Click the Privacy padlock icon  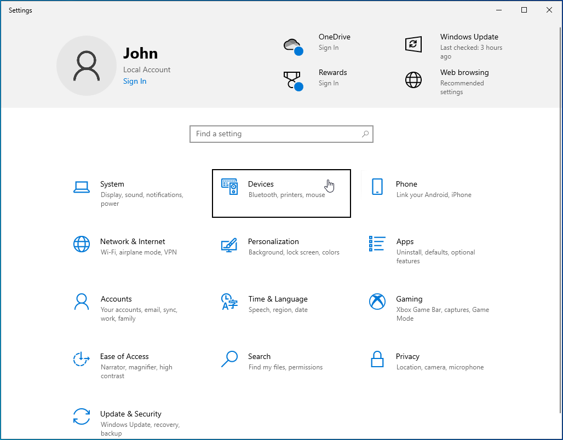(377, 359)
